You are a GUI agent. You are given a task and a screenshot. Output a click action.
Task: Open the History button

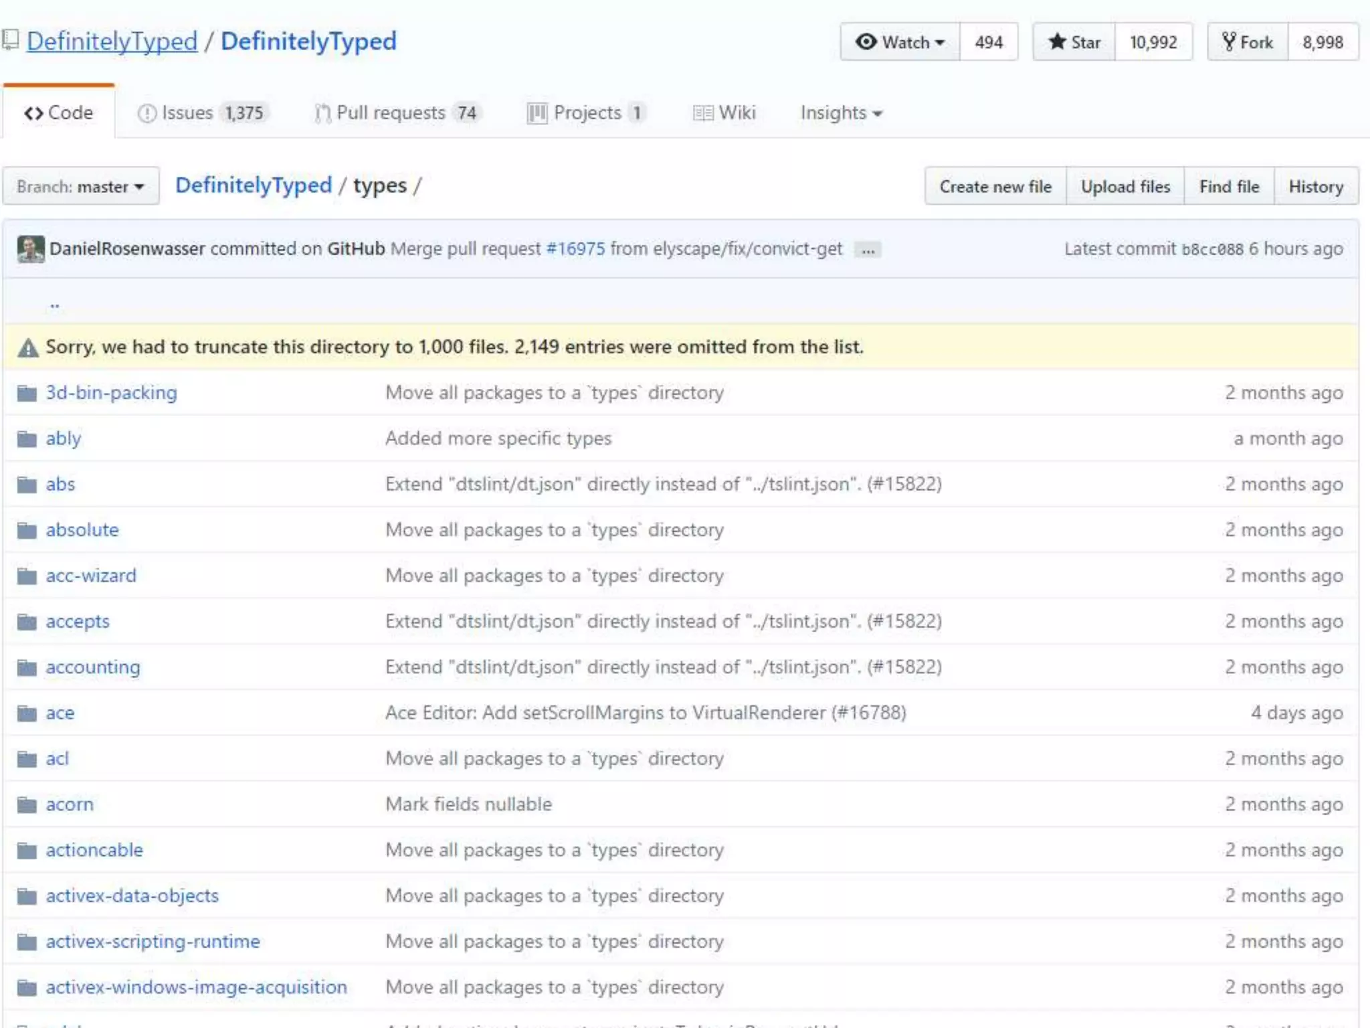pyautogui.click(x=1316, y=186)
